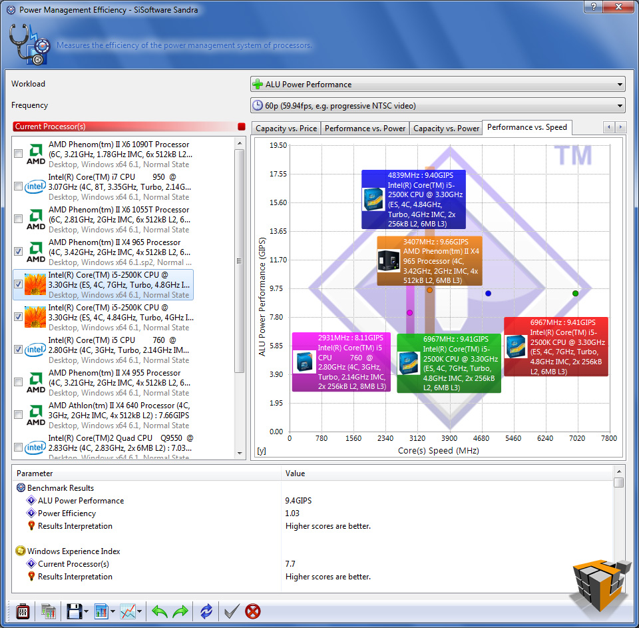Click the tab strip scroll-left arrow
The width and height of the screenshot is (639, 628).
tap(609, 127)
